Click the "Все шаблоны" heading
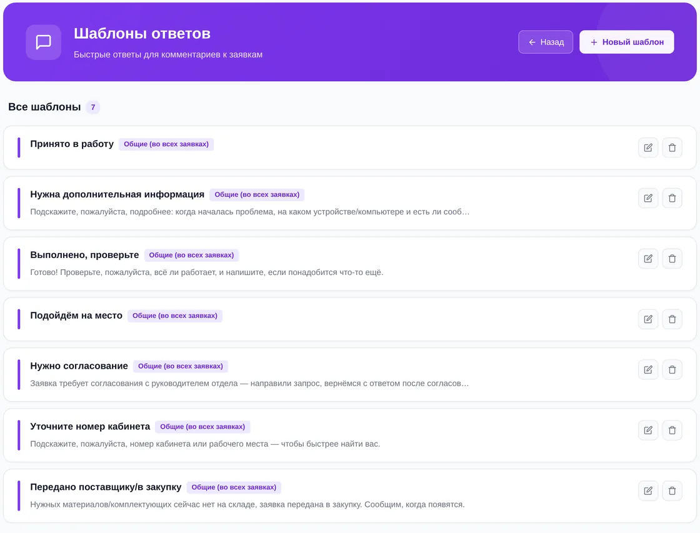Screen dimensions: 700x533 [44, 107]
